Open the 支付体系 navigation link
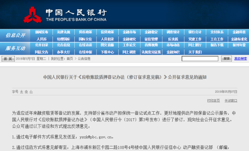The height and width of the screenshot is (151, 249). pyautogui.click(x=217, y=32)
